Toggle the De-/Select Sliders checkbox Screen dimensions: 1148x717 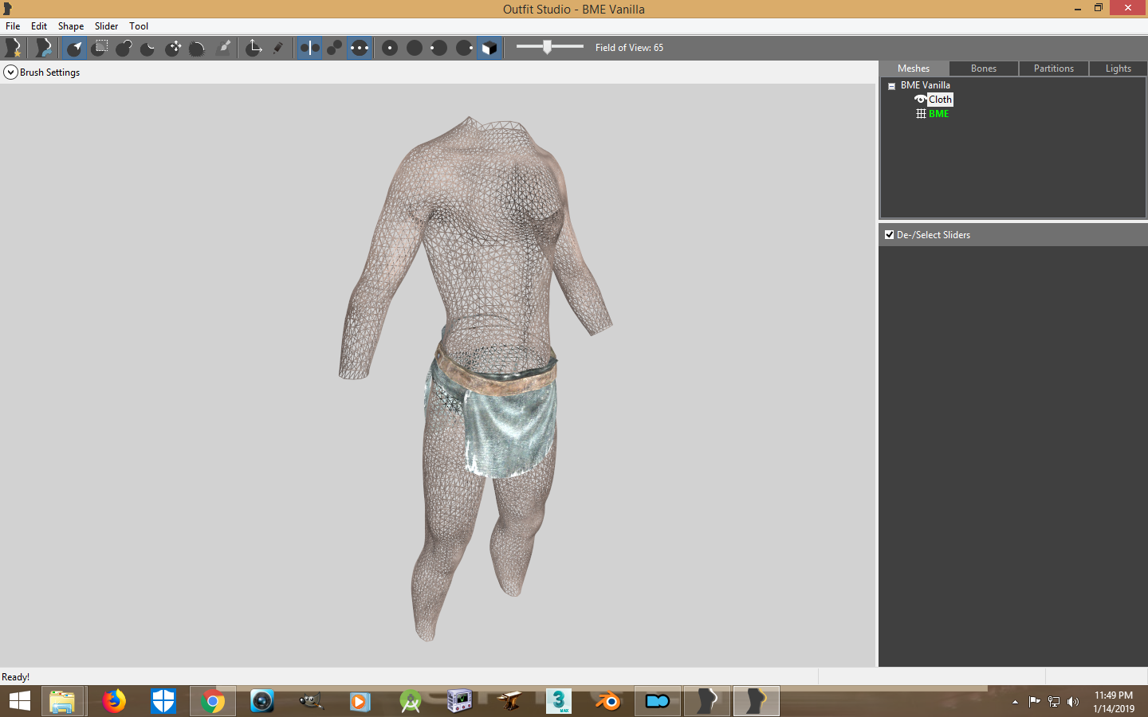(890, 235)
